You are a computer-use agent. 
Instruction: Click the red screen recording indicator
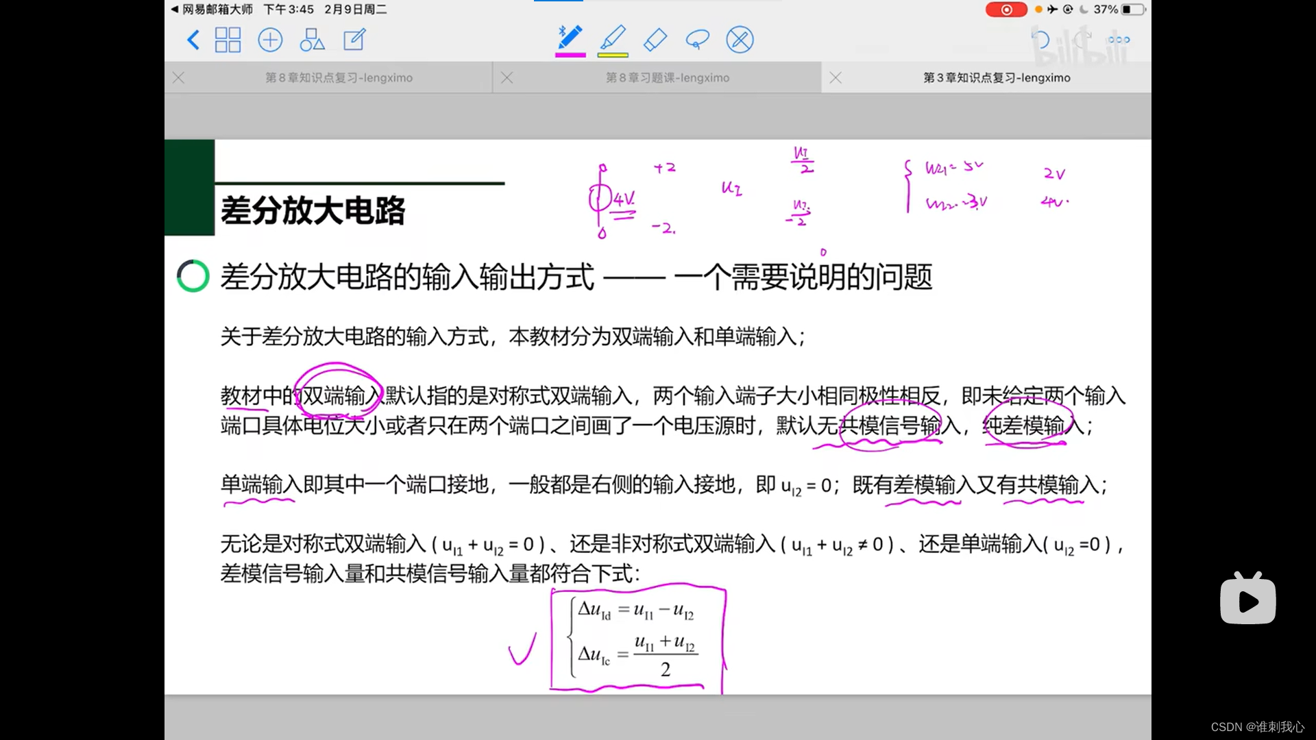tap(1006, 10)
